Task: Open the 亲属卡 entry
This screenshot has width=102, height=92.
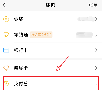Action: pos(51,68)
